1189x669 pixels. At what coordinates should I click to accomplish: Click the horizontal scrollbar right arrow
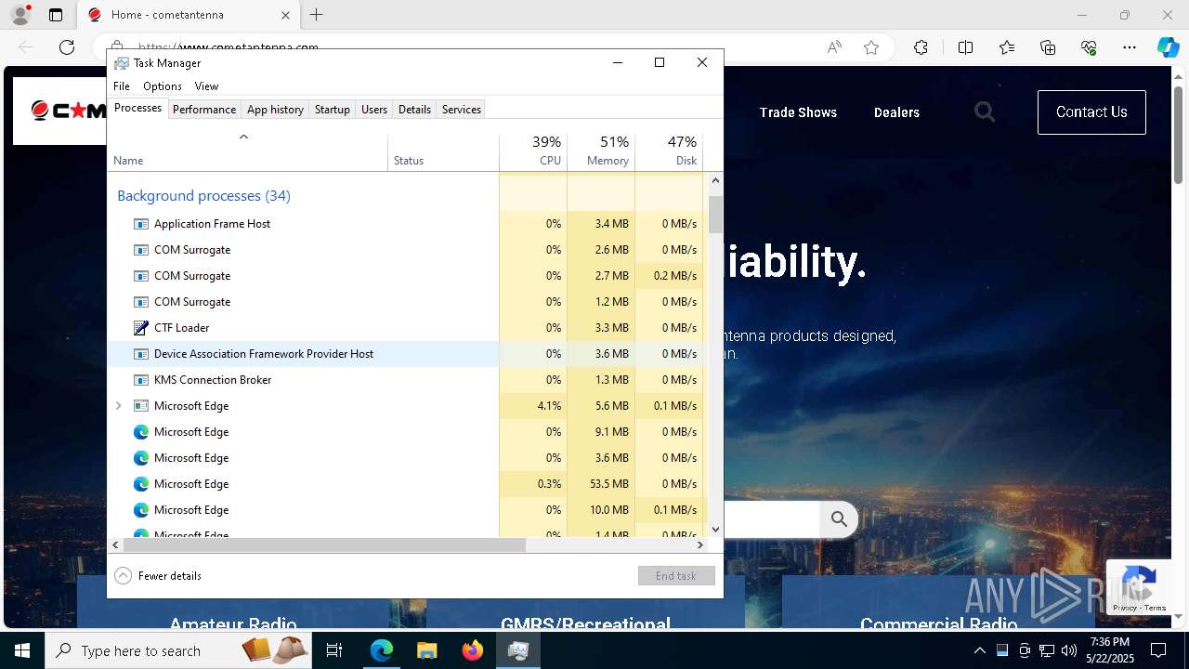point(699,545)
